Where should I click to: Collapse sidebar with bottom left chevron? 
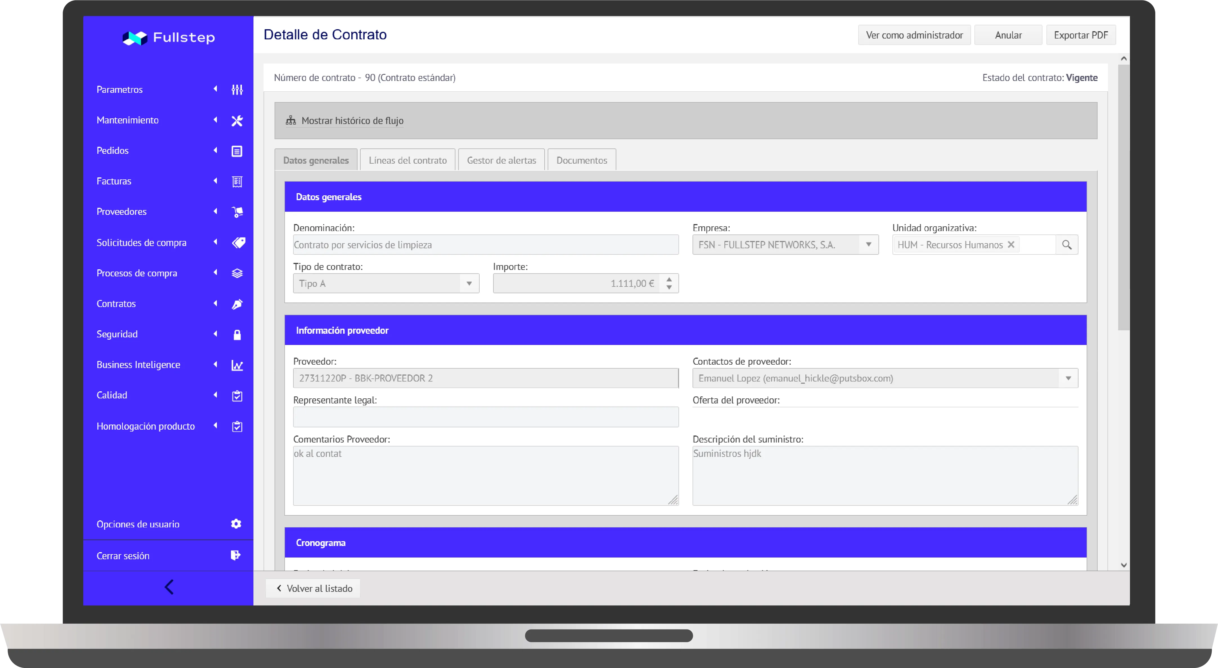pos(169,587)
